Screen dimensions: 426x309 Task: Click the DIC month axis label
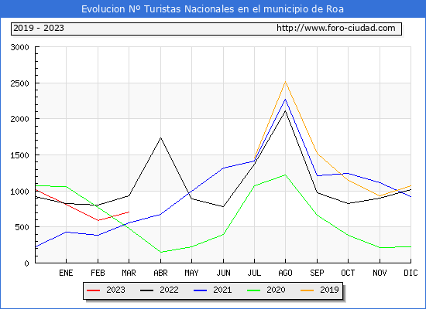411,273
